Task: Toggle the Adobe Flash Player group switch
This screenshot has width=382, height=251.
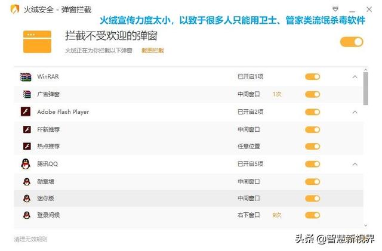Action: click(x=313, y=112)
